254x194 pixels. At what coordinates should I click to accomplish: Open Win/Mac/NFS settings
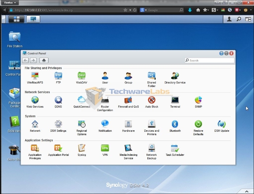point(35,78)
